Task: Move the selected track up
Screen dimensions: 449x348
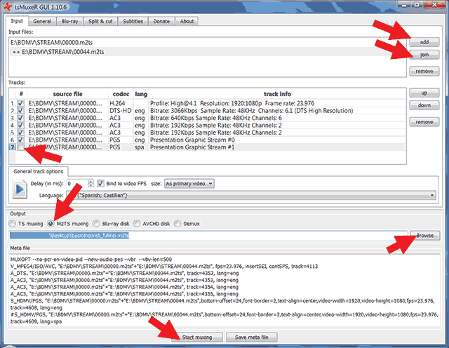Action: click(x=424, y=93)
